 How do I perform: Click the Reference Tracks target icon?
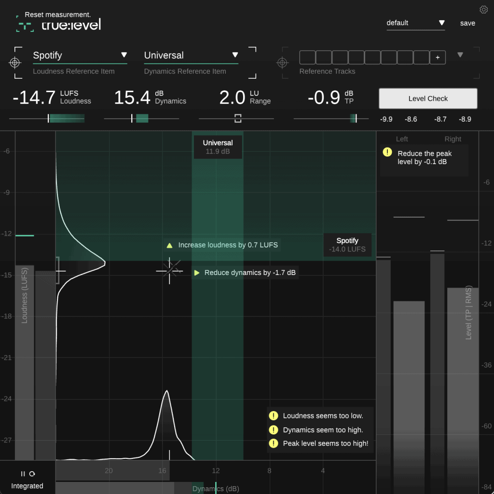pos(282,62)
